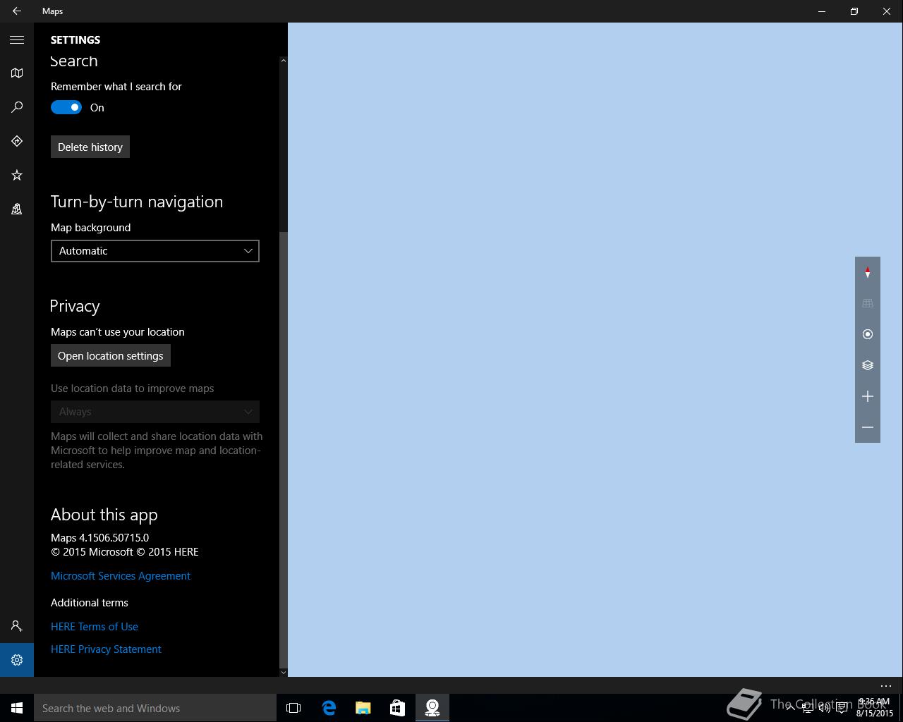Open the map views layers button
903x722 pixels.
(x=868, y=365)
